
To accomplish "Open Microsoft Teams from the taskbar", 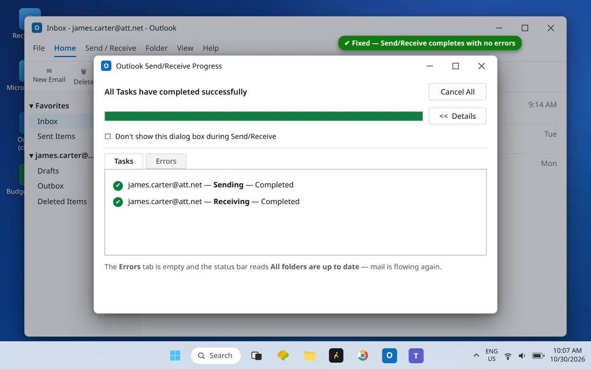I will coord(416,355).
